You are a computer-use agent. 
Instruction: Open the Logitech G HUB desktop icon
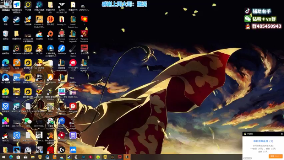[x=61, y=150]
